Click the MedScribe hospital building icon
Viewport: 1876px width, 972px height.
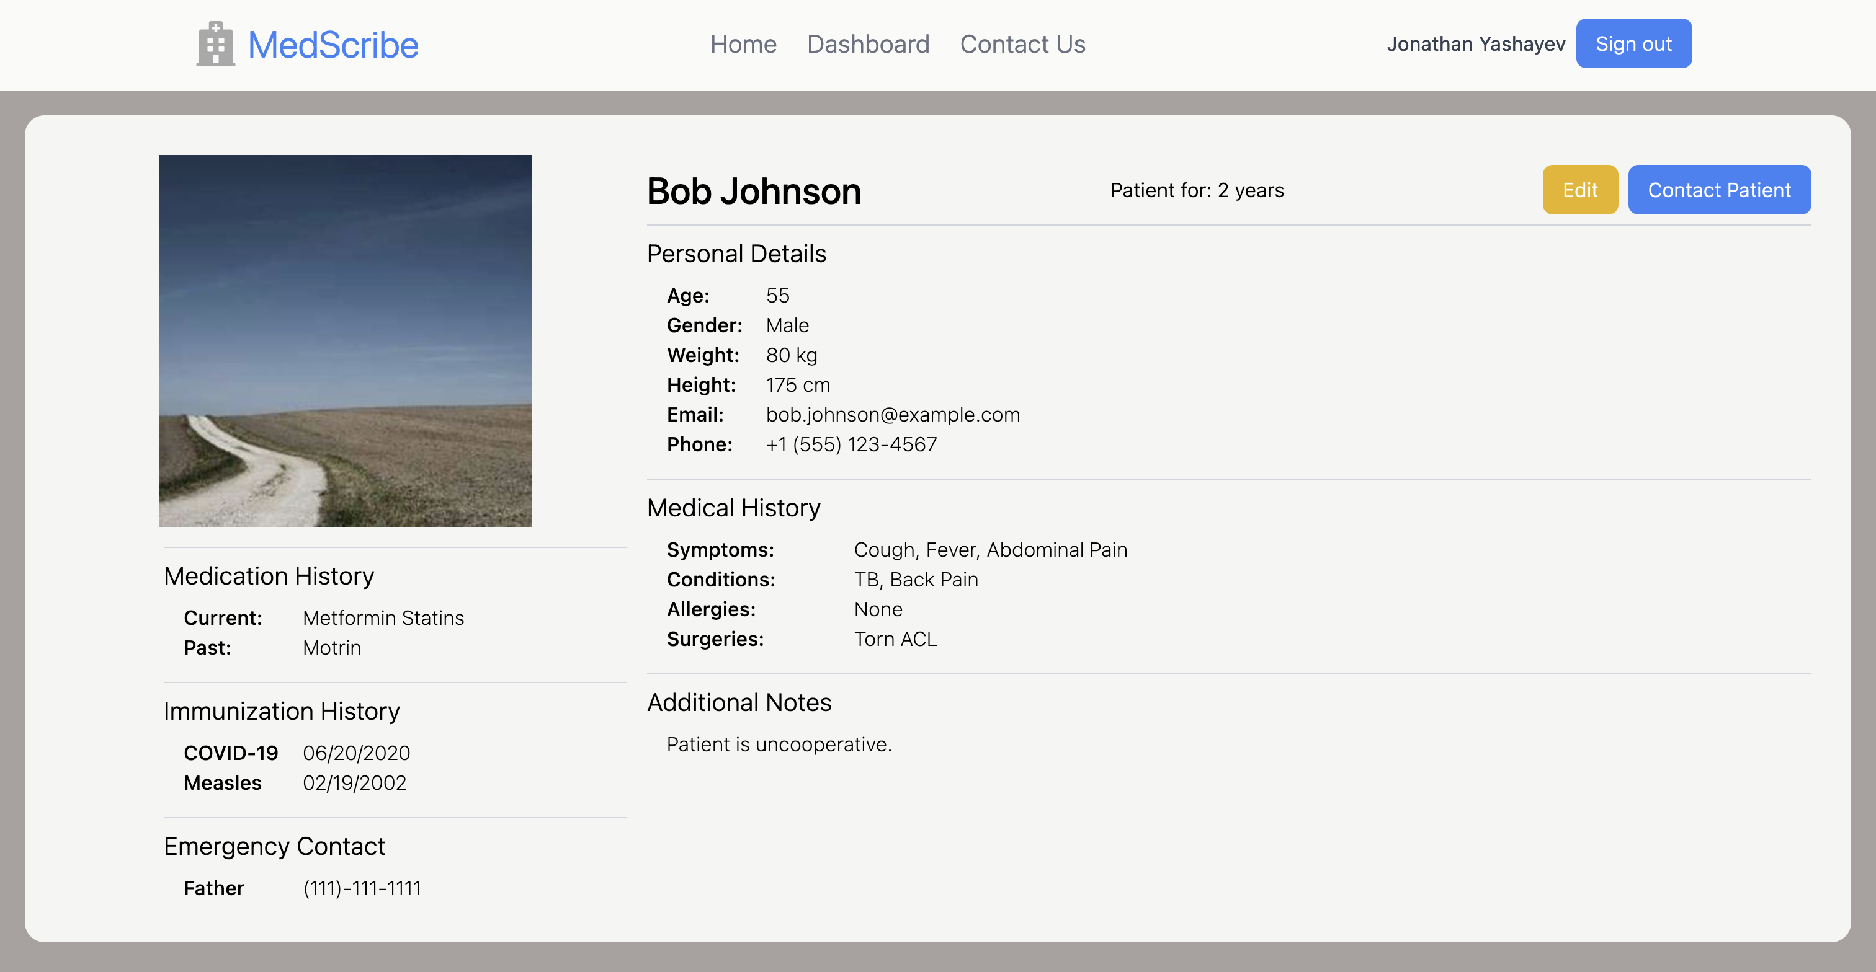click(x=215, y=43)
